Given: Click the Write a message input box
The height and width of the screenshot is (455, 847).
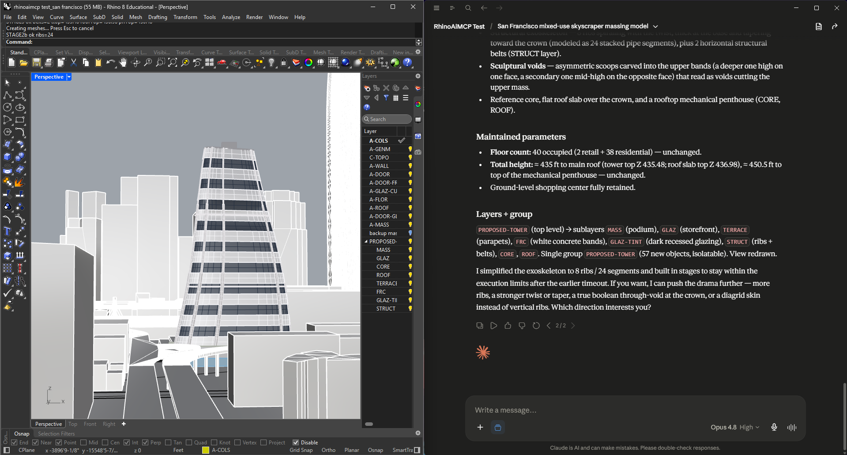Looking at the screenshot, I should click(x=636, y=410).
